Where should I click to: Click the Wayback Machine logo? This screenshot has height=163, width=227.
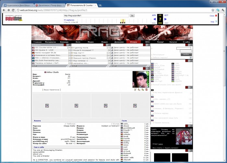tap(14, 18)
